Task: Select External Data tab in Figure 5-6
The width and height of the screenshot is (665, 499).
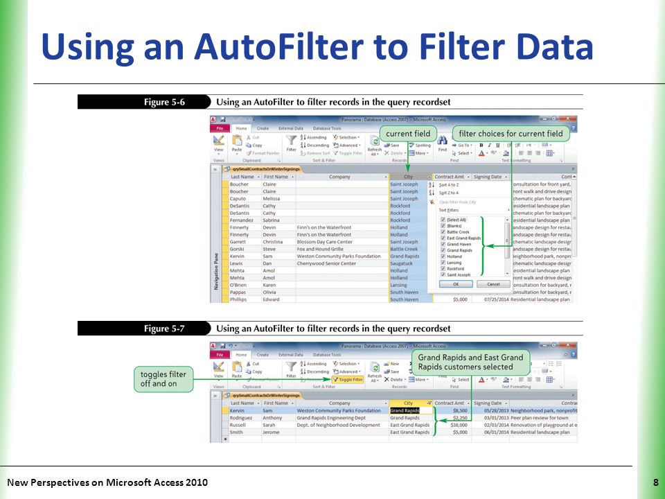Action: [x=291, y=128]
